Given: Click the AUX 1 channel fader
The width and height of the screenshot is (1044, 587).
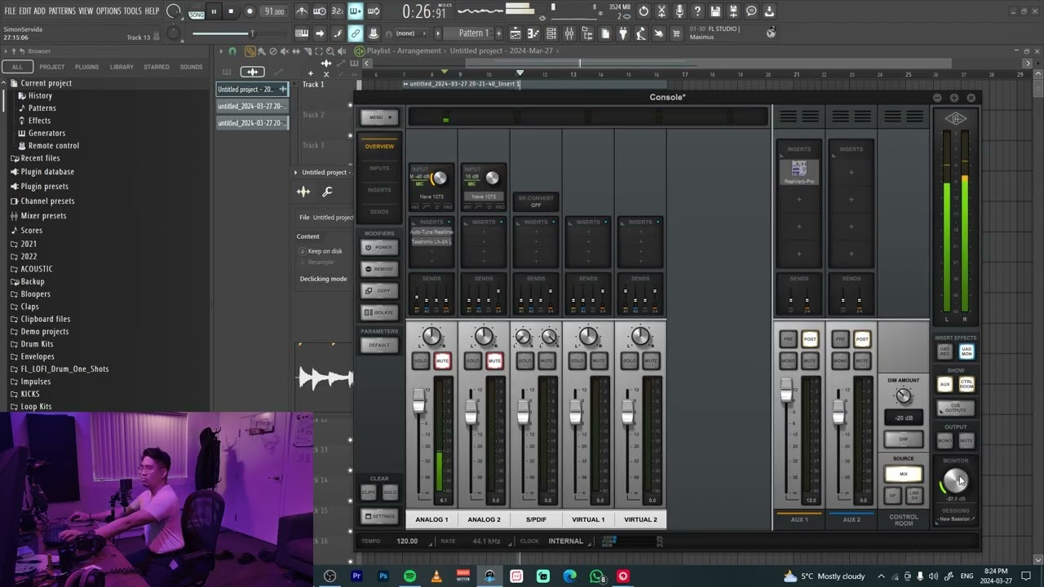Looking at the screenshot, I should [x=786, y=391].
